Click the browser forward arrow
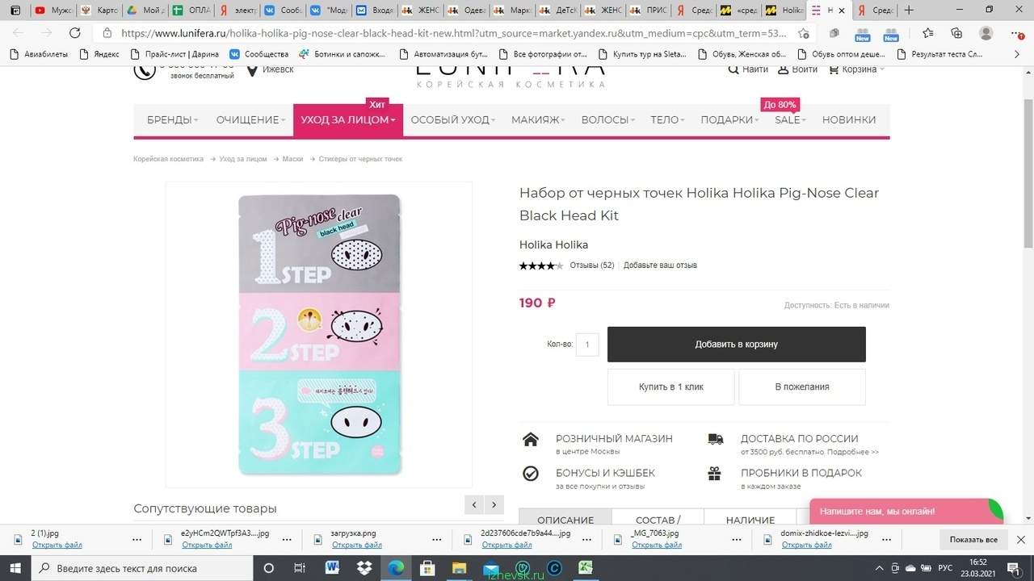 (x=47, y=33)
